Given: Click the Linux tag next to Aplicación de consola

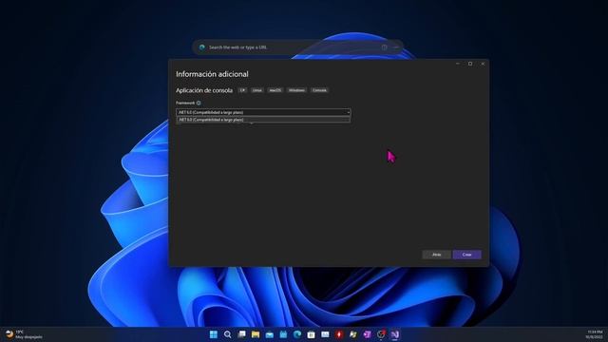Looking at the screenshot, I should [x=257, y=90].
